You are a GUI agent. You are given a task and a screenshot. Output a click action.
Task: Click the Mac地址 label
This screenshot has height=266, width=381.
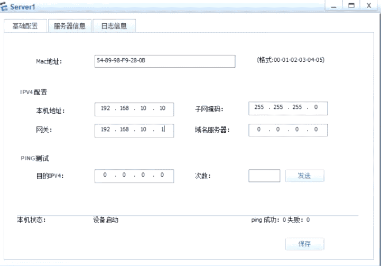pyautogui.click(x=49, y=61)
